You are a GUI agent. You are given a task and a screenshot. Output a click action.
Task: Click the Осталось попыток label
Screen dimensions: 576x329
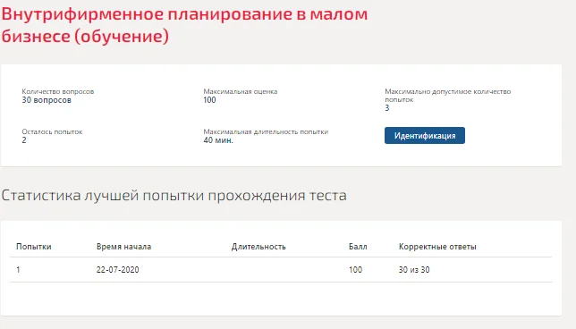[x=52, y=131]
